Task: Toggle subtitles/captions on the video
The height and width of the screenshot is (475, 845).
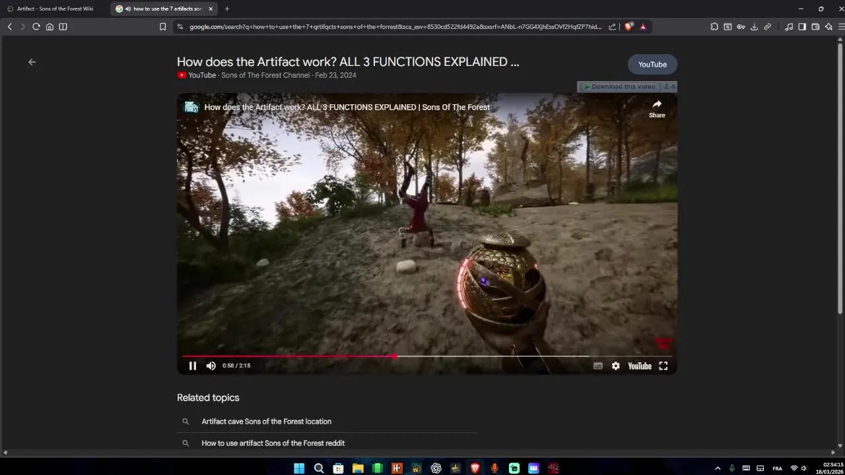Action: tap(598, 366)
